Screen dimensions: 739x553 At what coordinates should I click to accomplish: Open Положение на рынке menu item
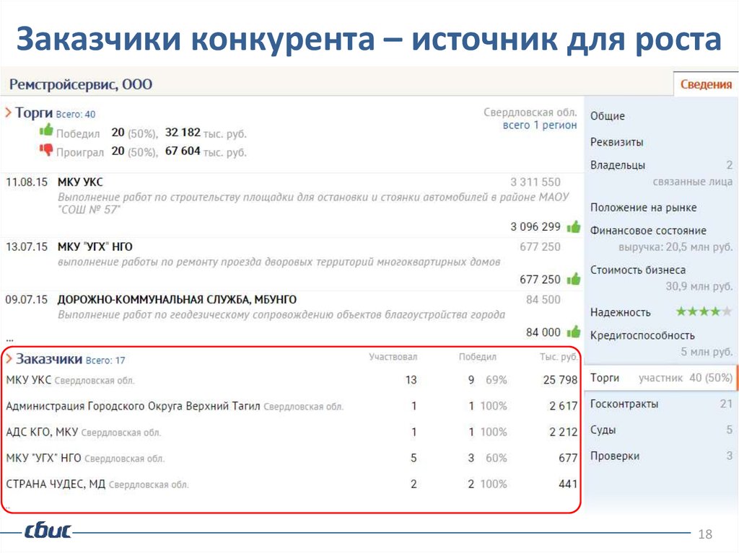643,207
